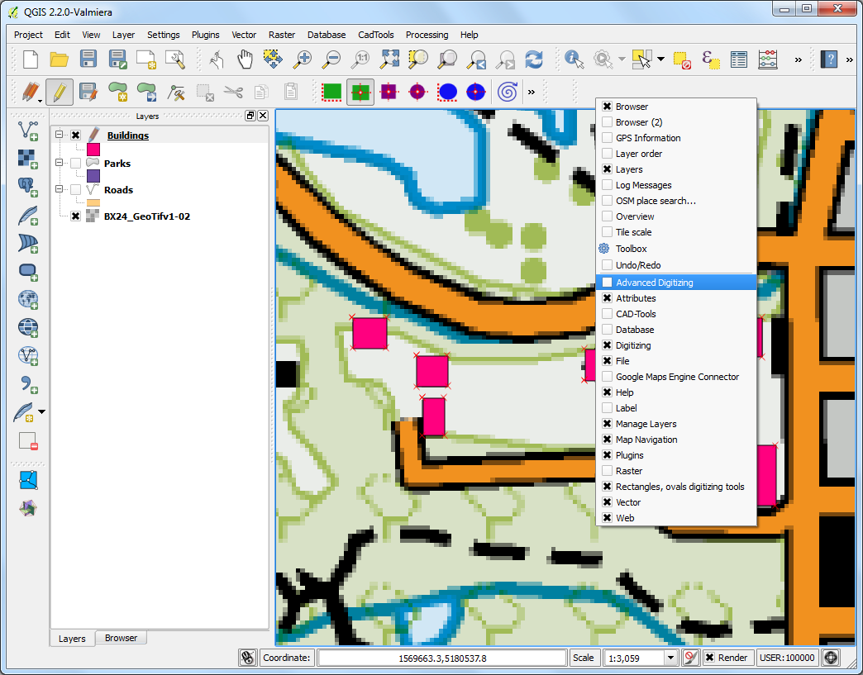This screenshot has width=863, height=675.
Task: Click the stop rendering icon near Render
Action: pos(690,658)
